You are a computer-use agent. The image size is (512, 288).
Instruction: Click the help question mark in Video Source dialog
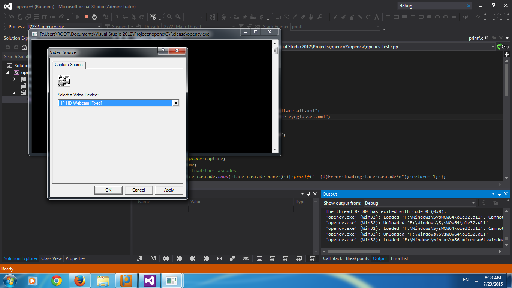point(162,51)
